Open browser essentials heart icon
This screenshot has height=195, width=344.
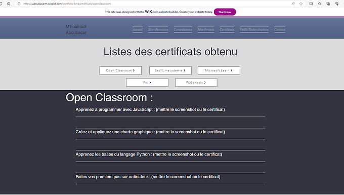point(337,4)
